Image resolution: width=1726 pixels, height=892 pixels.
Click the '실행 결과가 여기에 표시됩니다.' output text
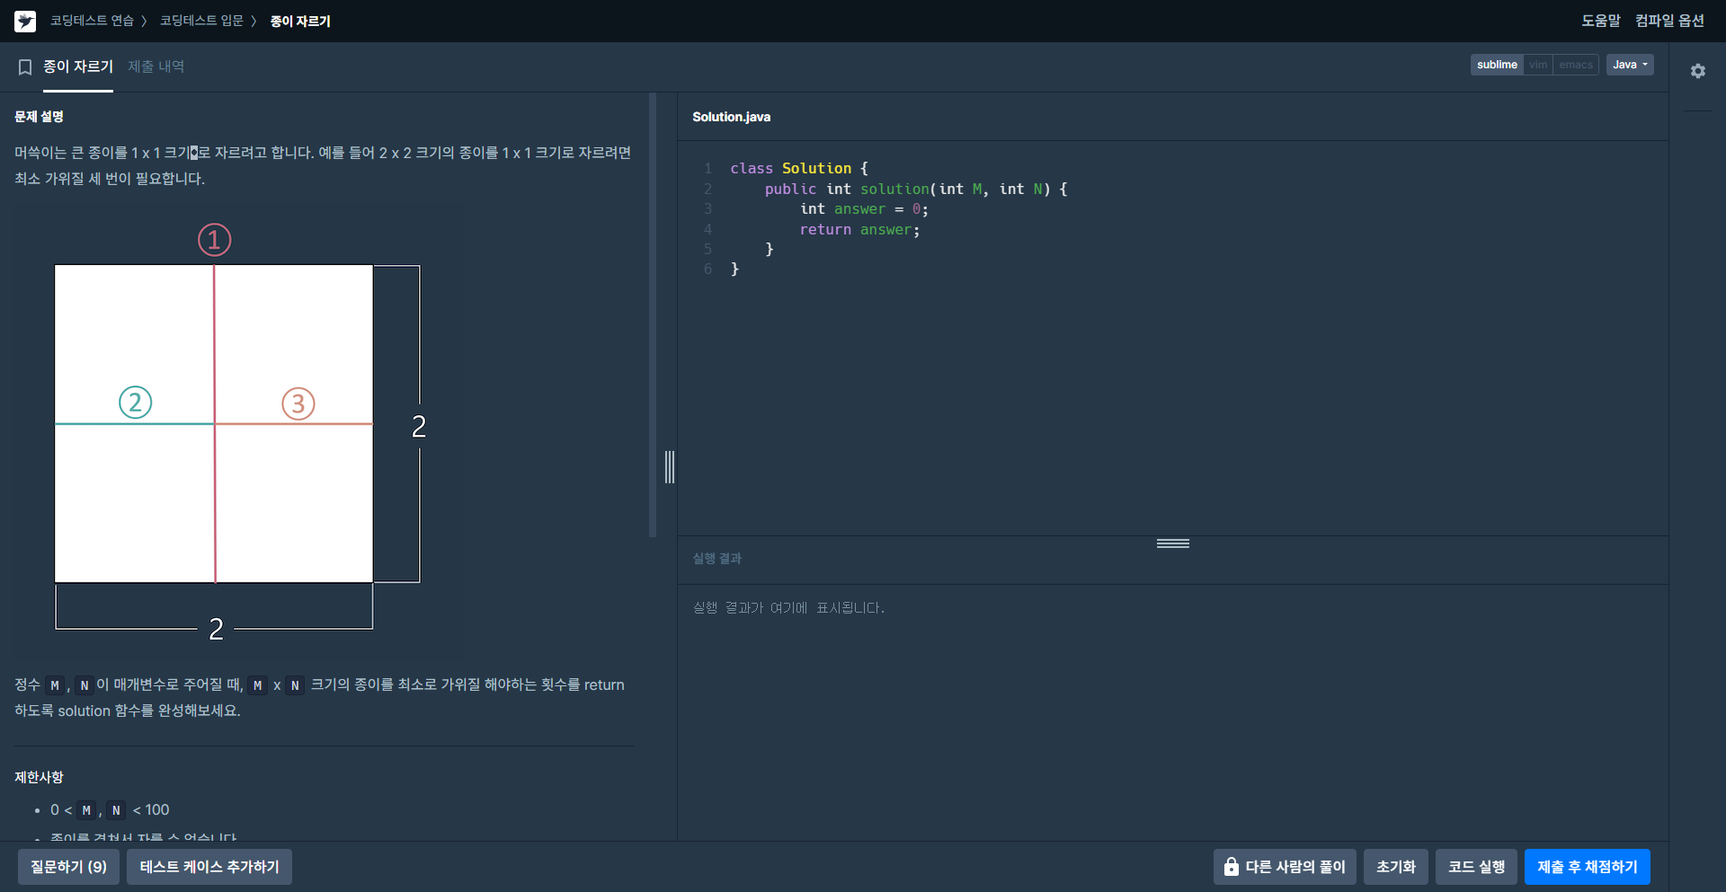pyautogui.click(x=788, y=608)
